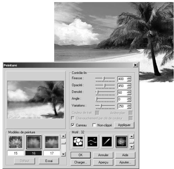Click the painted beach preview image
This screenshot has height=169, width=174.
36,100
